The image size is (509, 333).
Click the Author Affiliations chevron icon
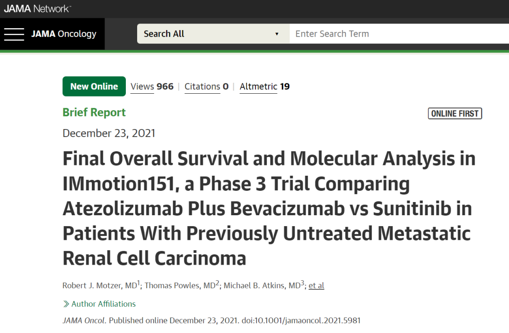coord(66,304)
